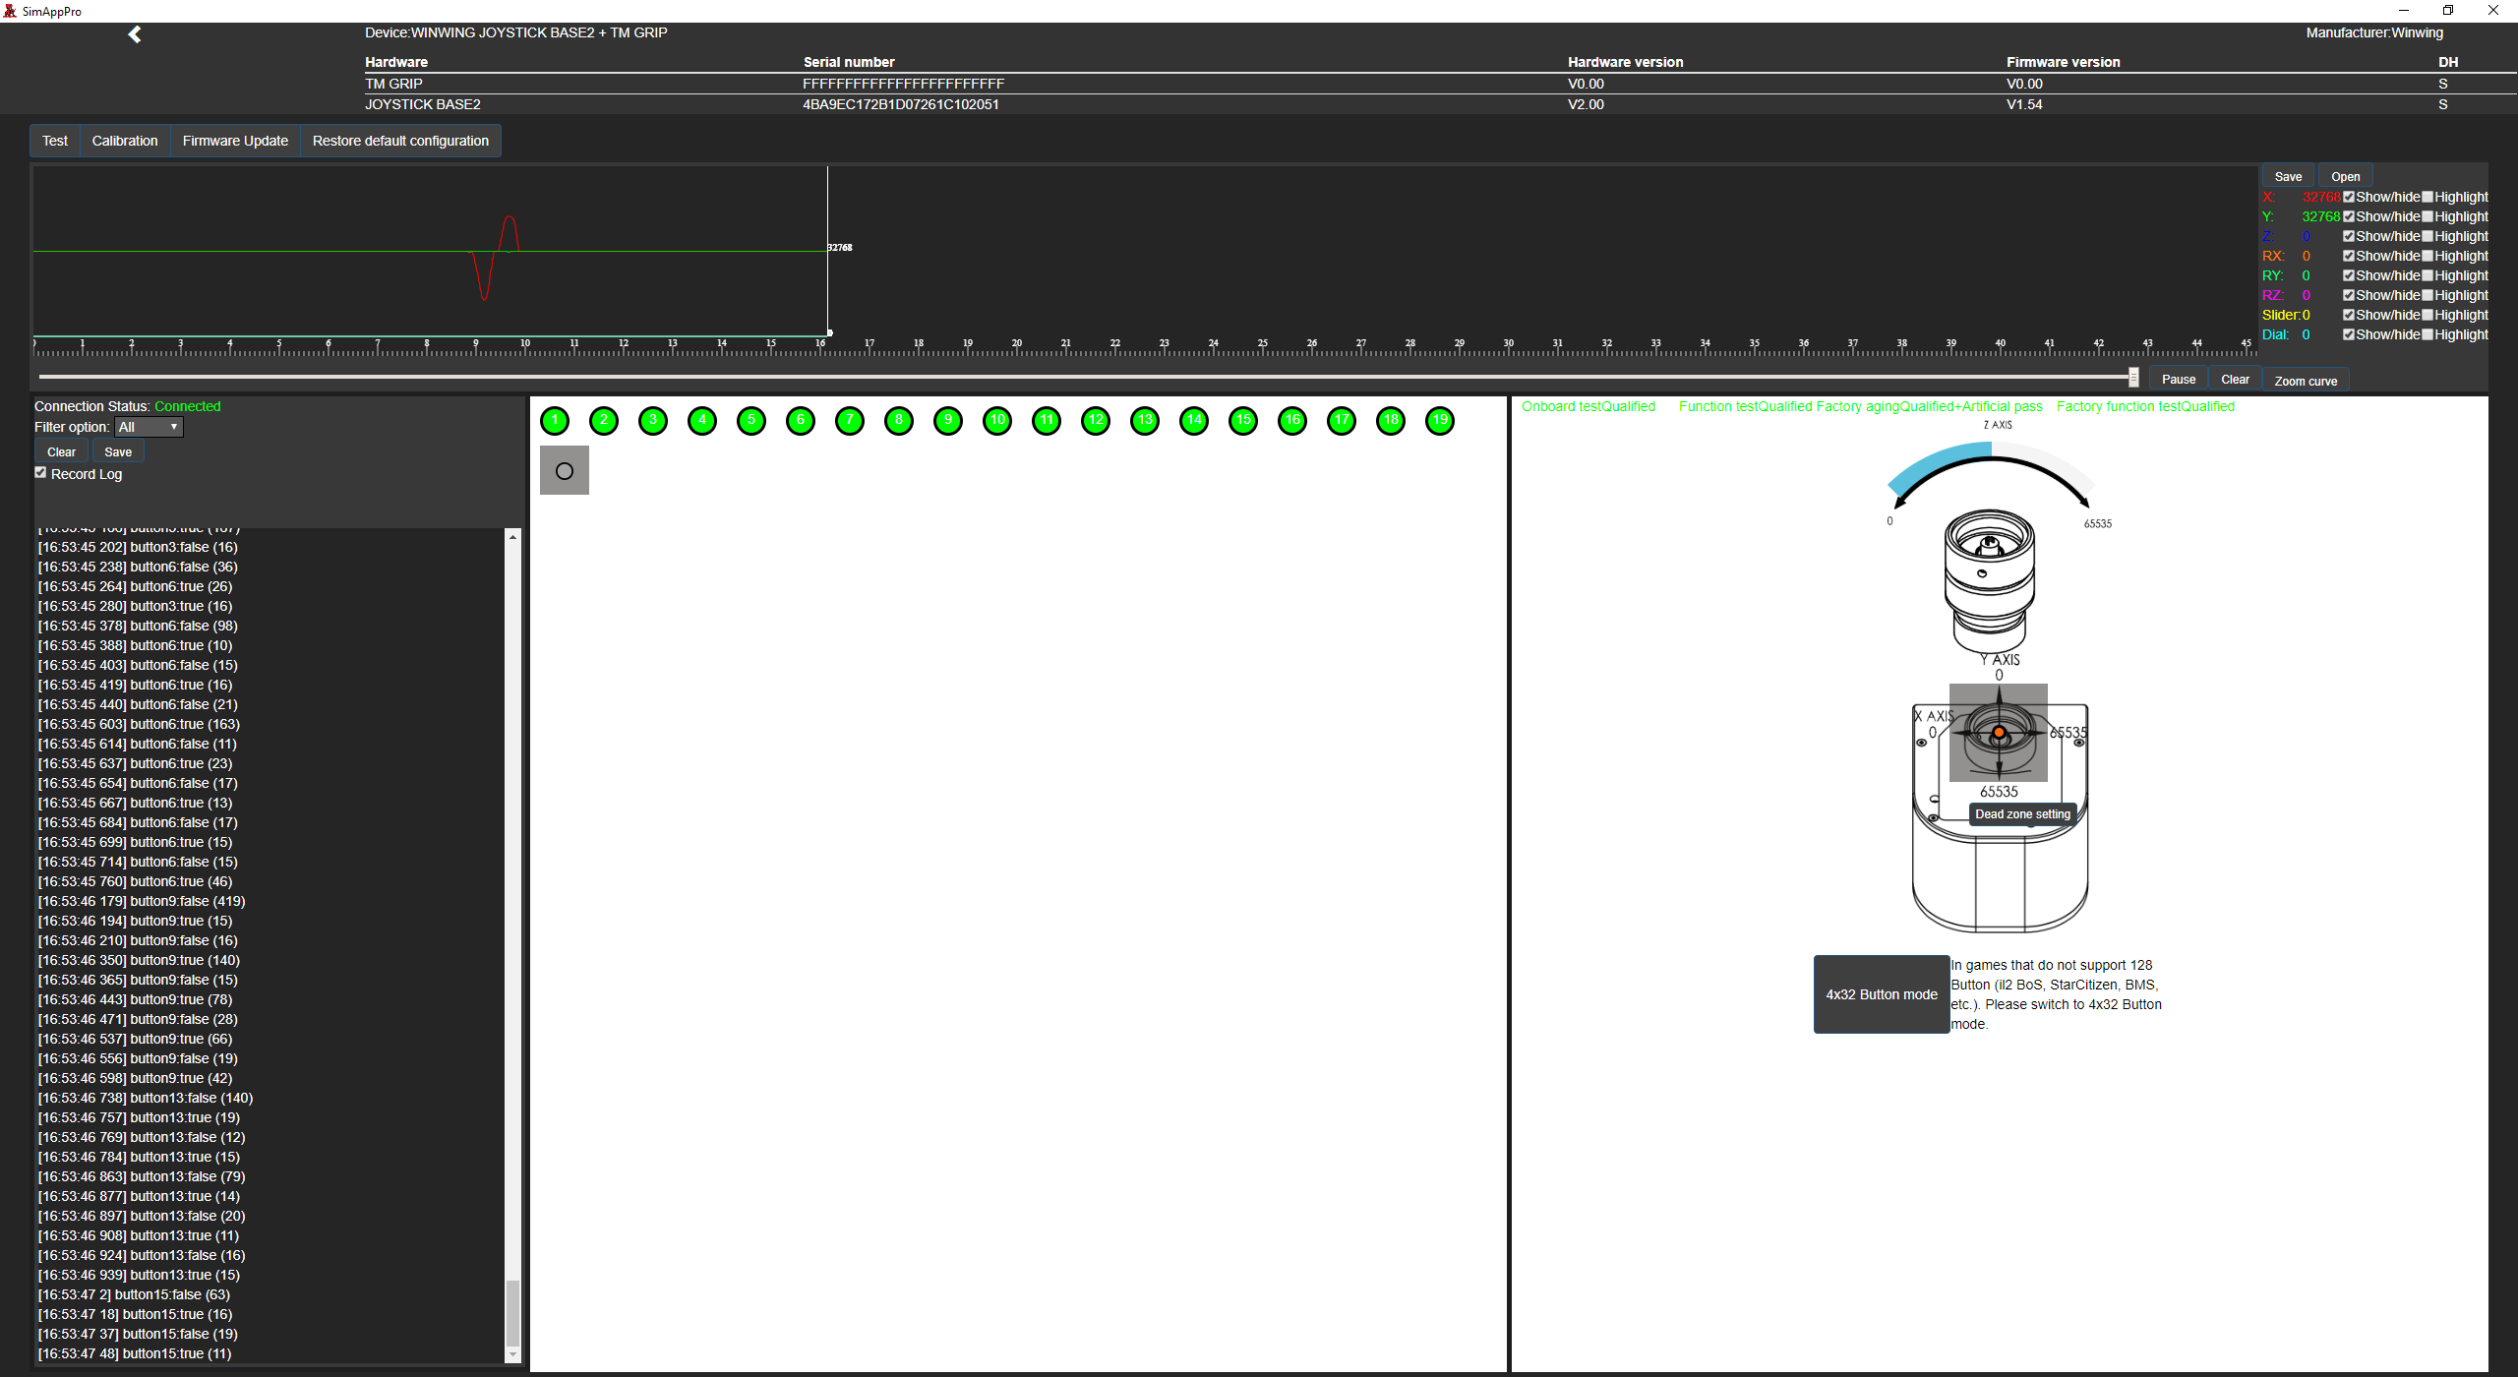Screen dimensions: 2518x1377
Task: Select green button indicator 12
Action: point(1096,421)
